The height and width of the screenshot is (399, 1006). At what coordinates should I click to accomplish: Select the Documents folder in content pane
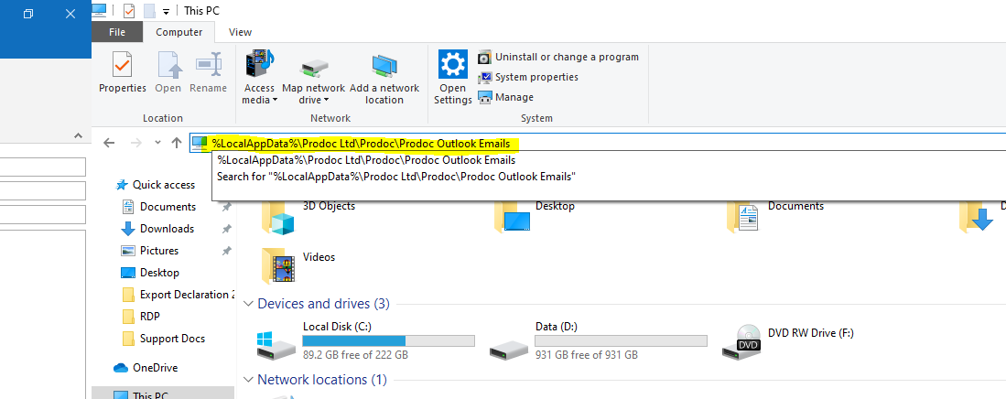tap(775, 216)
